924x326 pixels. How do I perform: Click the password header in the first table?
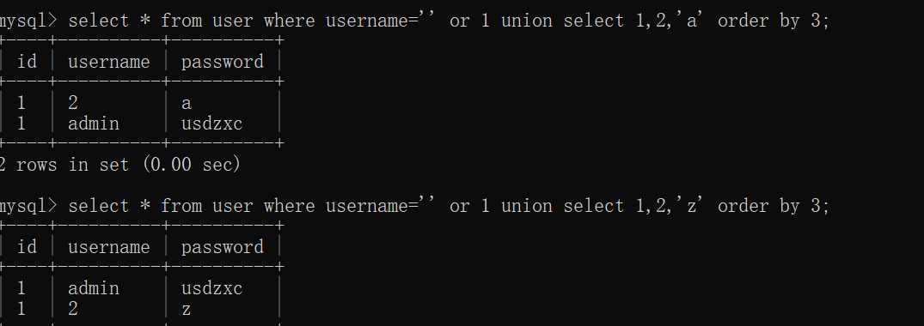click(x=222, y=63)
